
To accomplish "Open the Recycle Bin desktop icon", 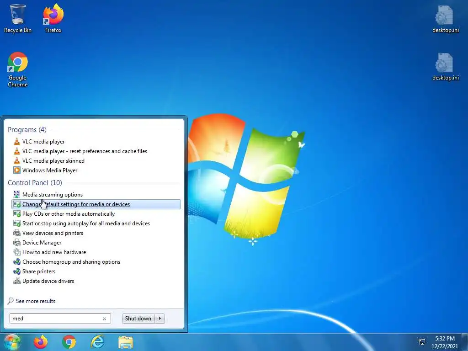I will pyautogui.click(x=17, y=18).
